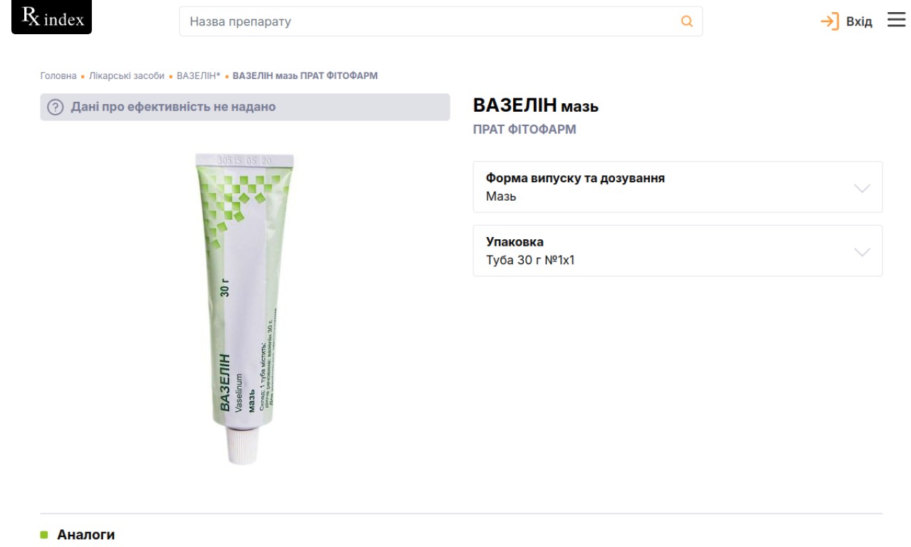The image size is (911, 547).
Task: Open the hamburger menu icon
Action: pyautogui.click(x=896, y=20)
